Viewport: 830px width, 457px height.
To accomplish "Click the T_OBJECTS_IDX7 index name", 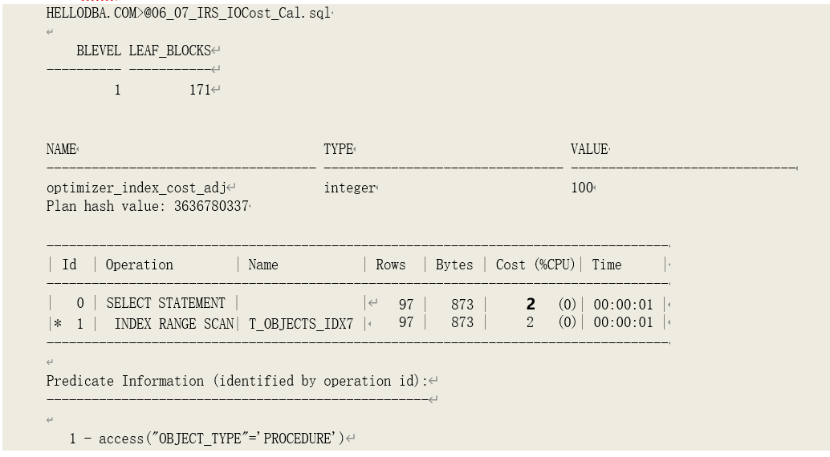I will click(301, 322).
